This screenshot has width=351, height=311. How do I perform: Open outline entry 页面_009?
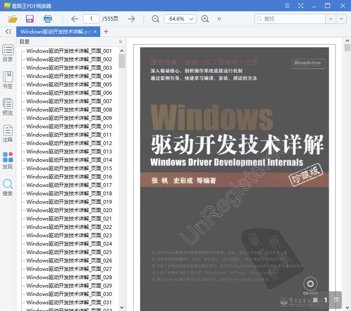coord(69,118)
